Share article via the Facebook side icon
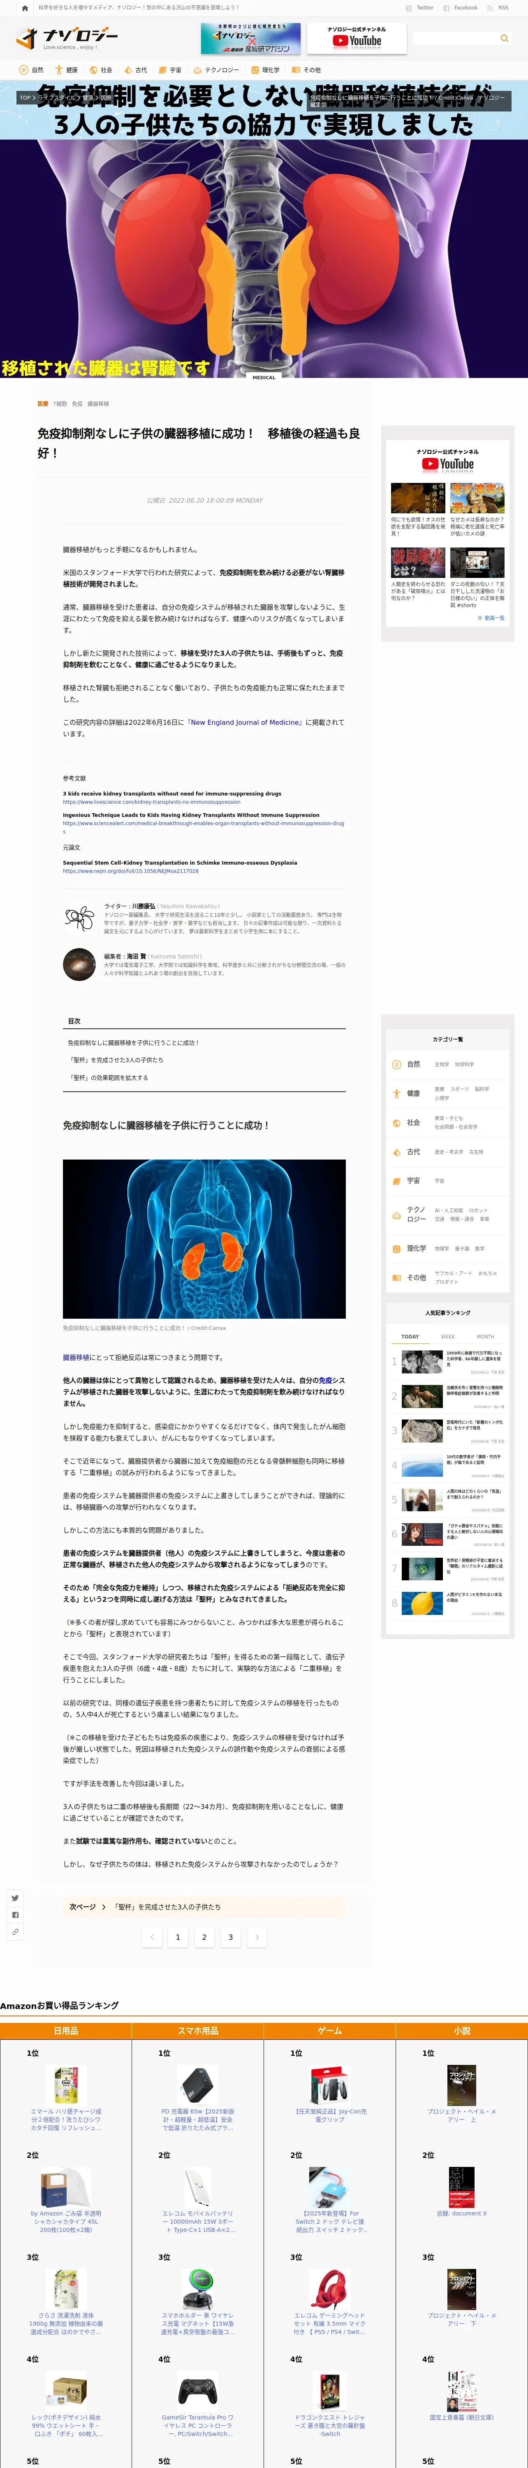The image size is (528, 2468). (x=15, y=1914)
